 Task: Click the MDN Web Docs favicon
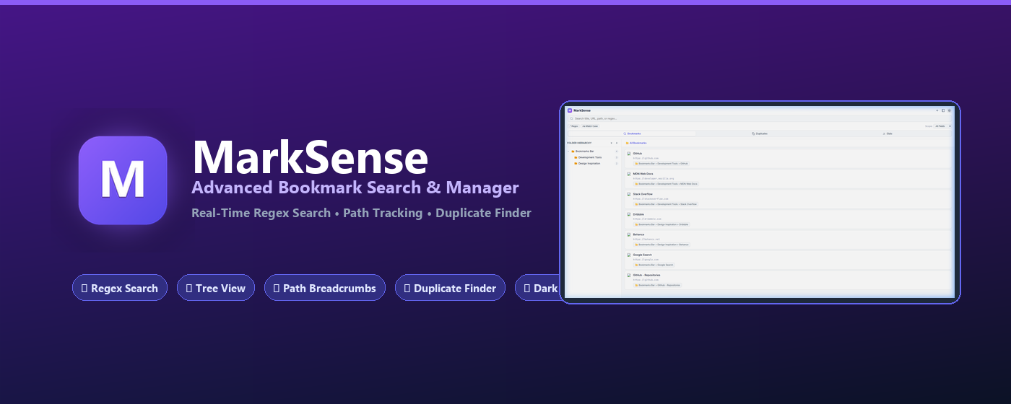tap(629, 174)
